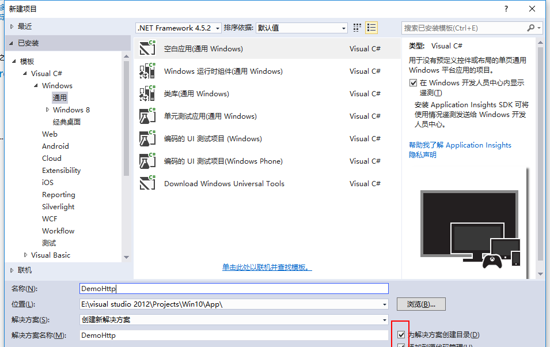The image size is (550, 347).
Task: Select the Web template category
Action: (50, 134)
